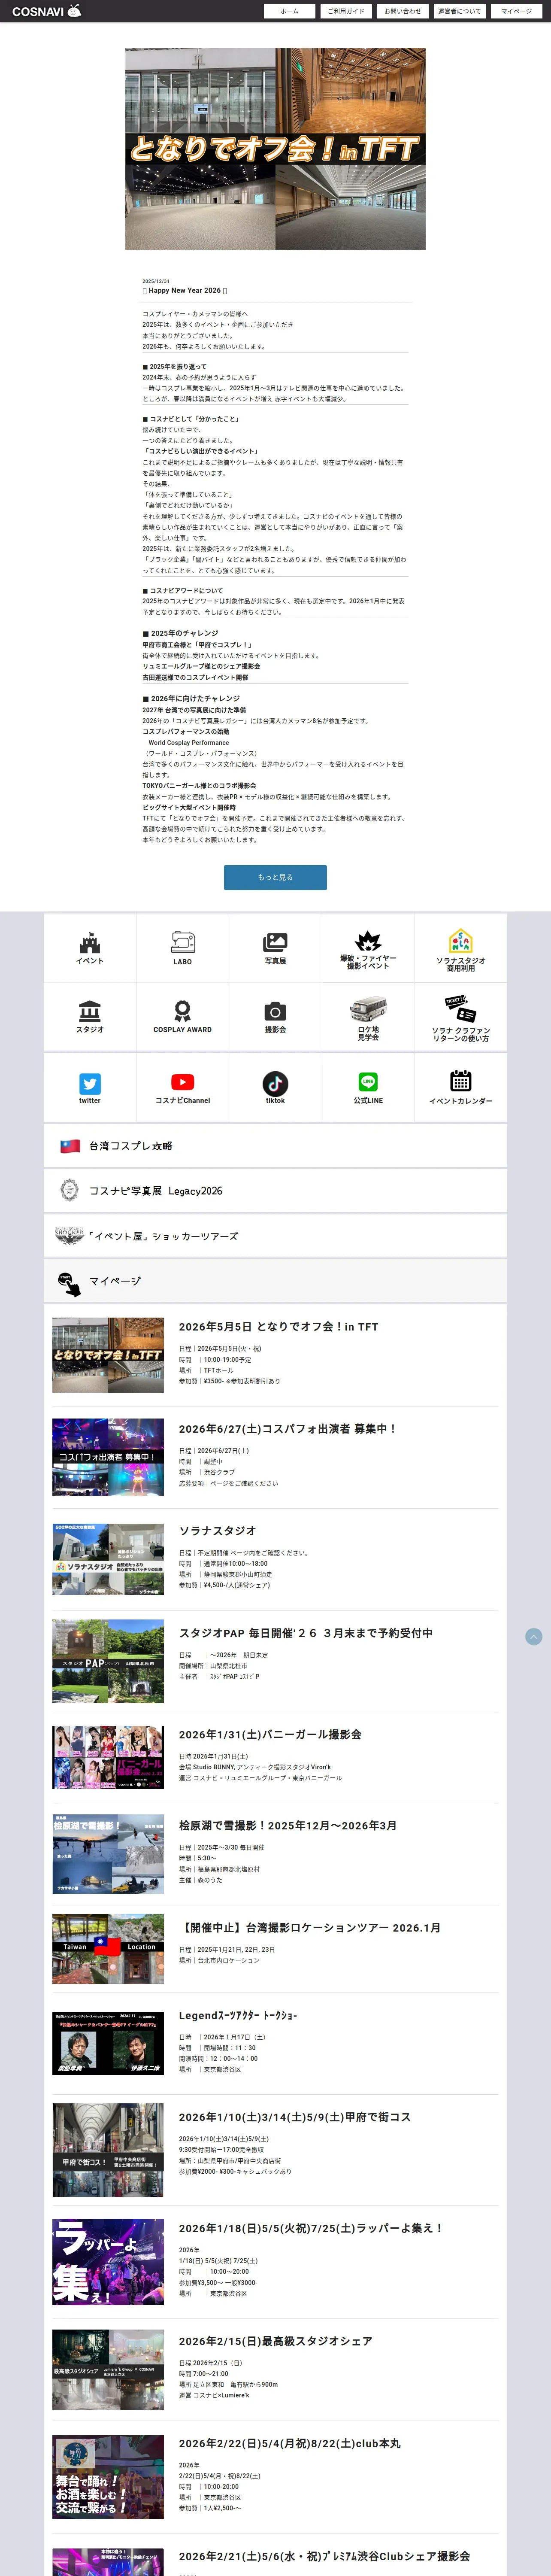
Task: Click the もっと見る button
Action: pyautogui.click(x=275, y=877)
